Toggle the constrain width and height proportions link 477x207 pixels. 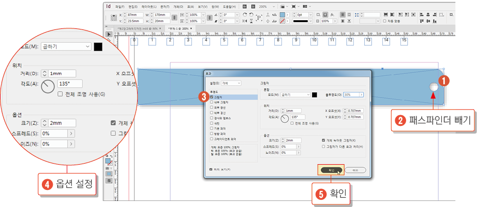click(x=174, y=18)
